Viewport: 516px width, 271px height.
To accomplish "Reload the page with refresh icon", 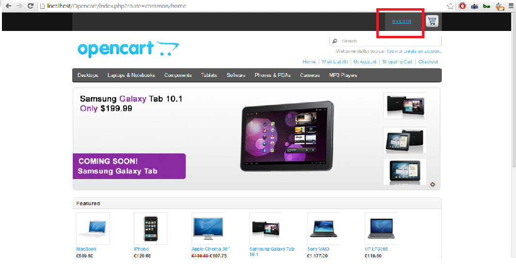I will point(30,6).
